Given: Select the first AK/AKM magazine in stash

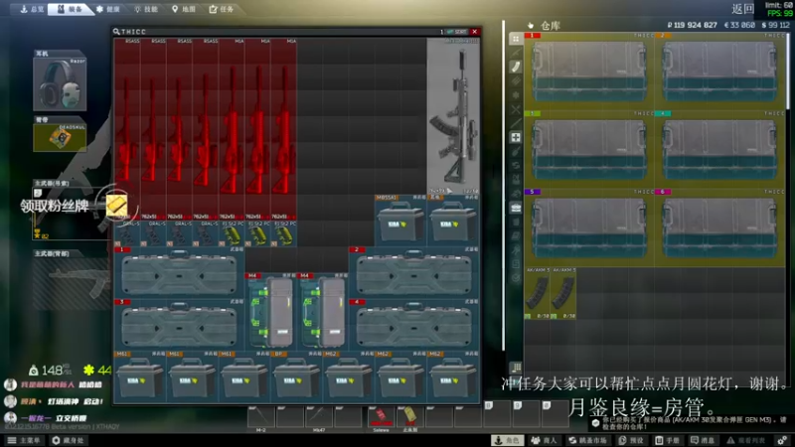Looking at the screenshot, I should point(537,293).
